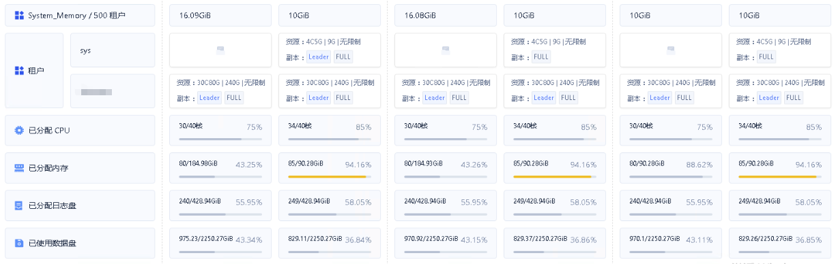Click the 30/40核 75% CPU card in first column
838x264 pixels.
pyautogui.click(x=220, y=130)
